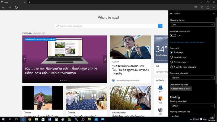
Task: Open the rice farmer article thumbnail
Action: click(130, 98)
